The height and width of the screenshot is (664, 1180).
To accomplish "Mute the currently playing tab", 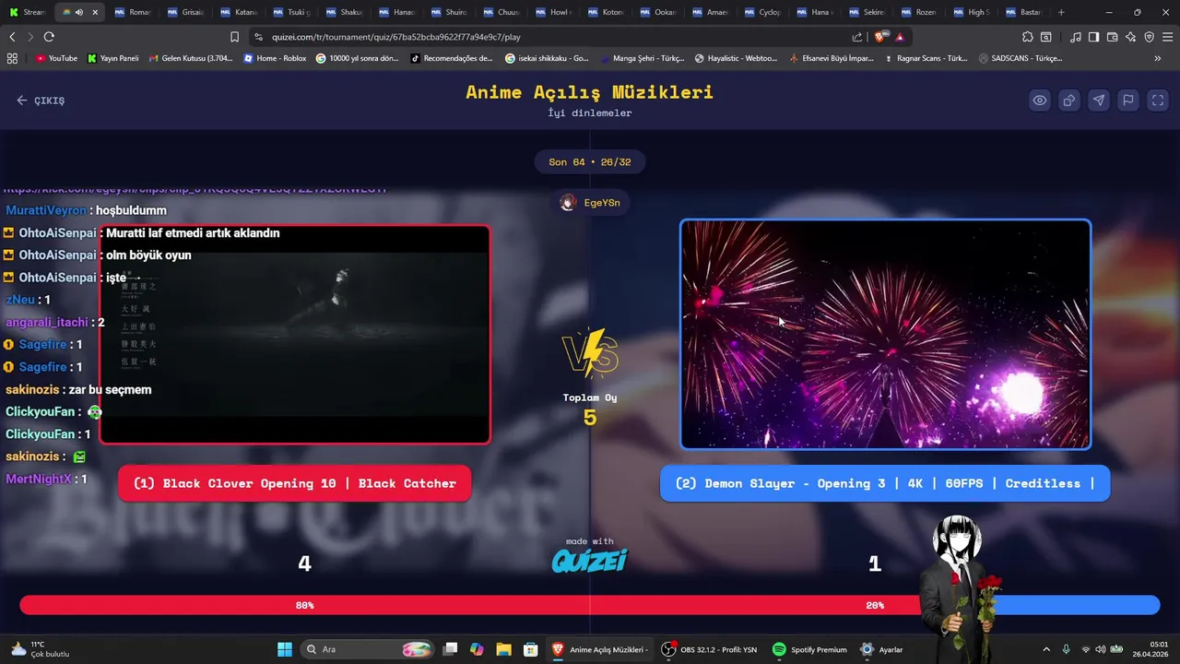I will (x=78, y=12).
